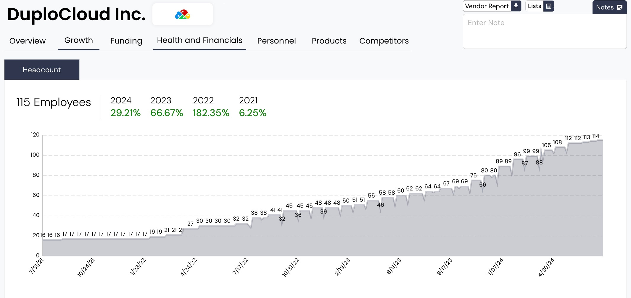
Task: Switch to the Overview tab
Action: (x=27, y=41)
